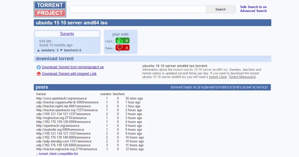Click the seeders column header
Screen dimensions: 299x157
pyautogui.click(x=106, y=94)
